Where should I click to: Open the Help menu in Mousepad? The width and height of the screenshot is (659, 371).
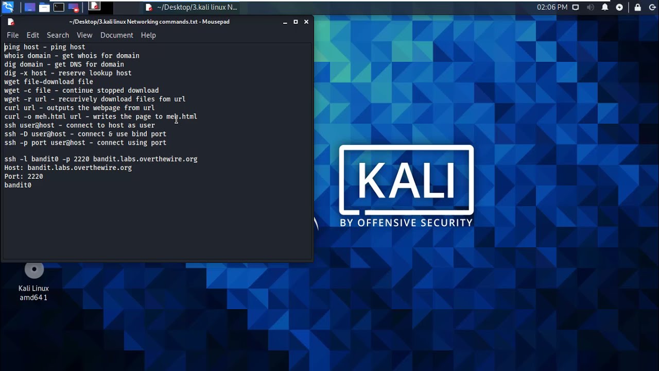tap(148, 35)
